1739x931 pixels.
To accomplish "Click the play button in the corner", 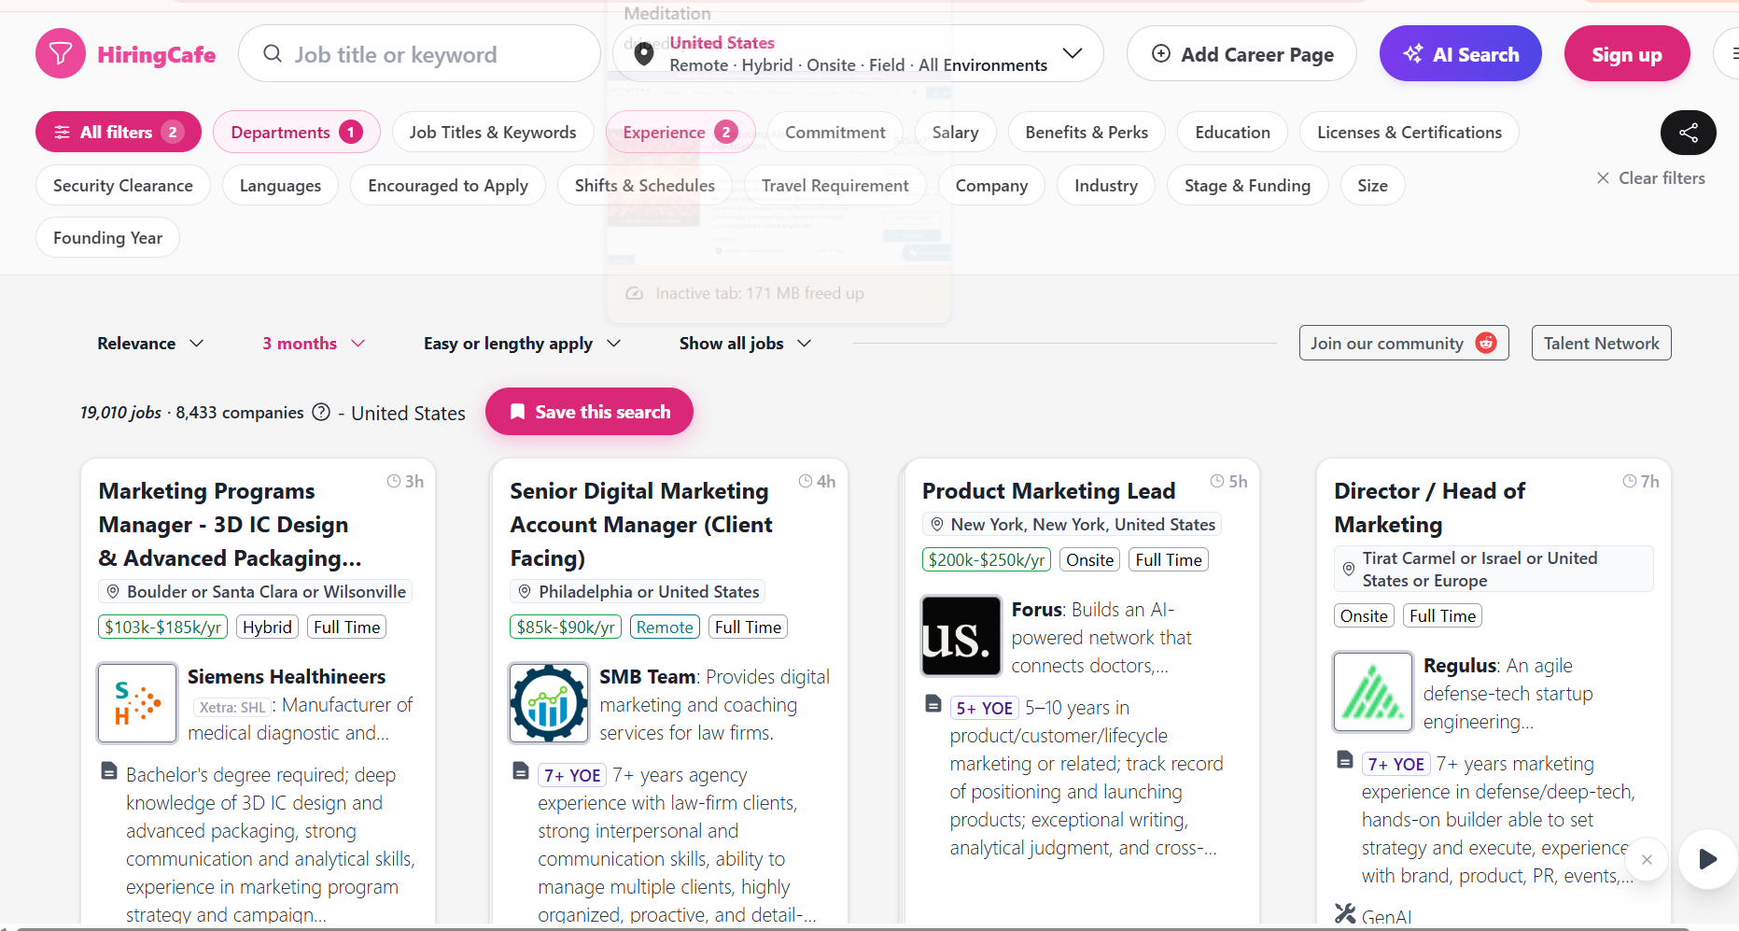I will pyautogui.click(x=1707, y=859).
